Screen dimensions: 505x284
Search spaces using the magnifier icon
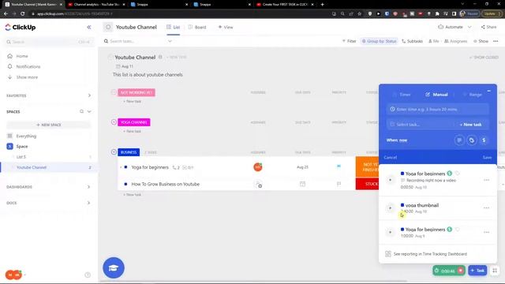(x=81, y=111)
